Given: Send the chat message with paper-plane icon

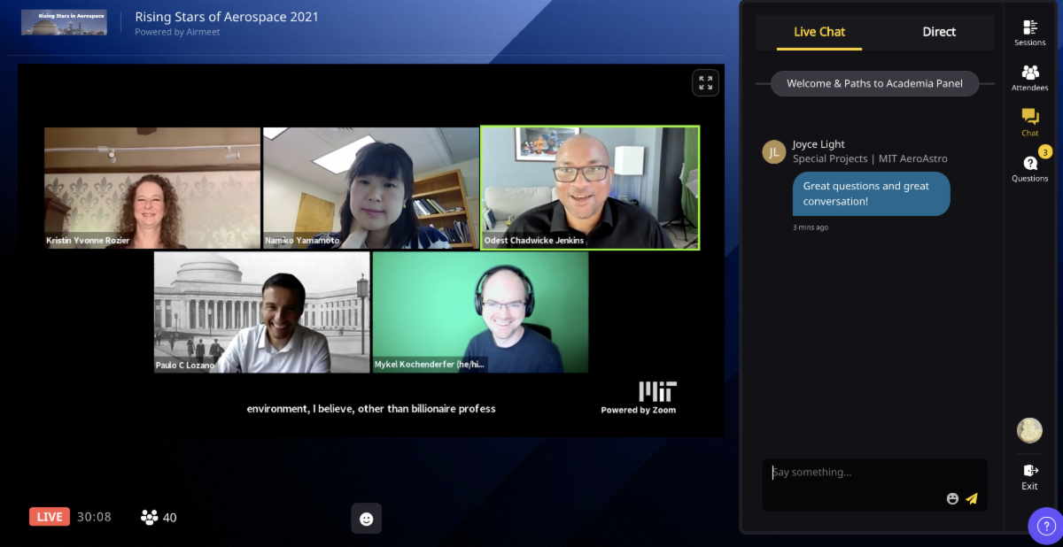Looking at the screenshot, I should pos(972,498).
